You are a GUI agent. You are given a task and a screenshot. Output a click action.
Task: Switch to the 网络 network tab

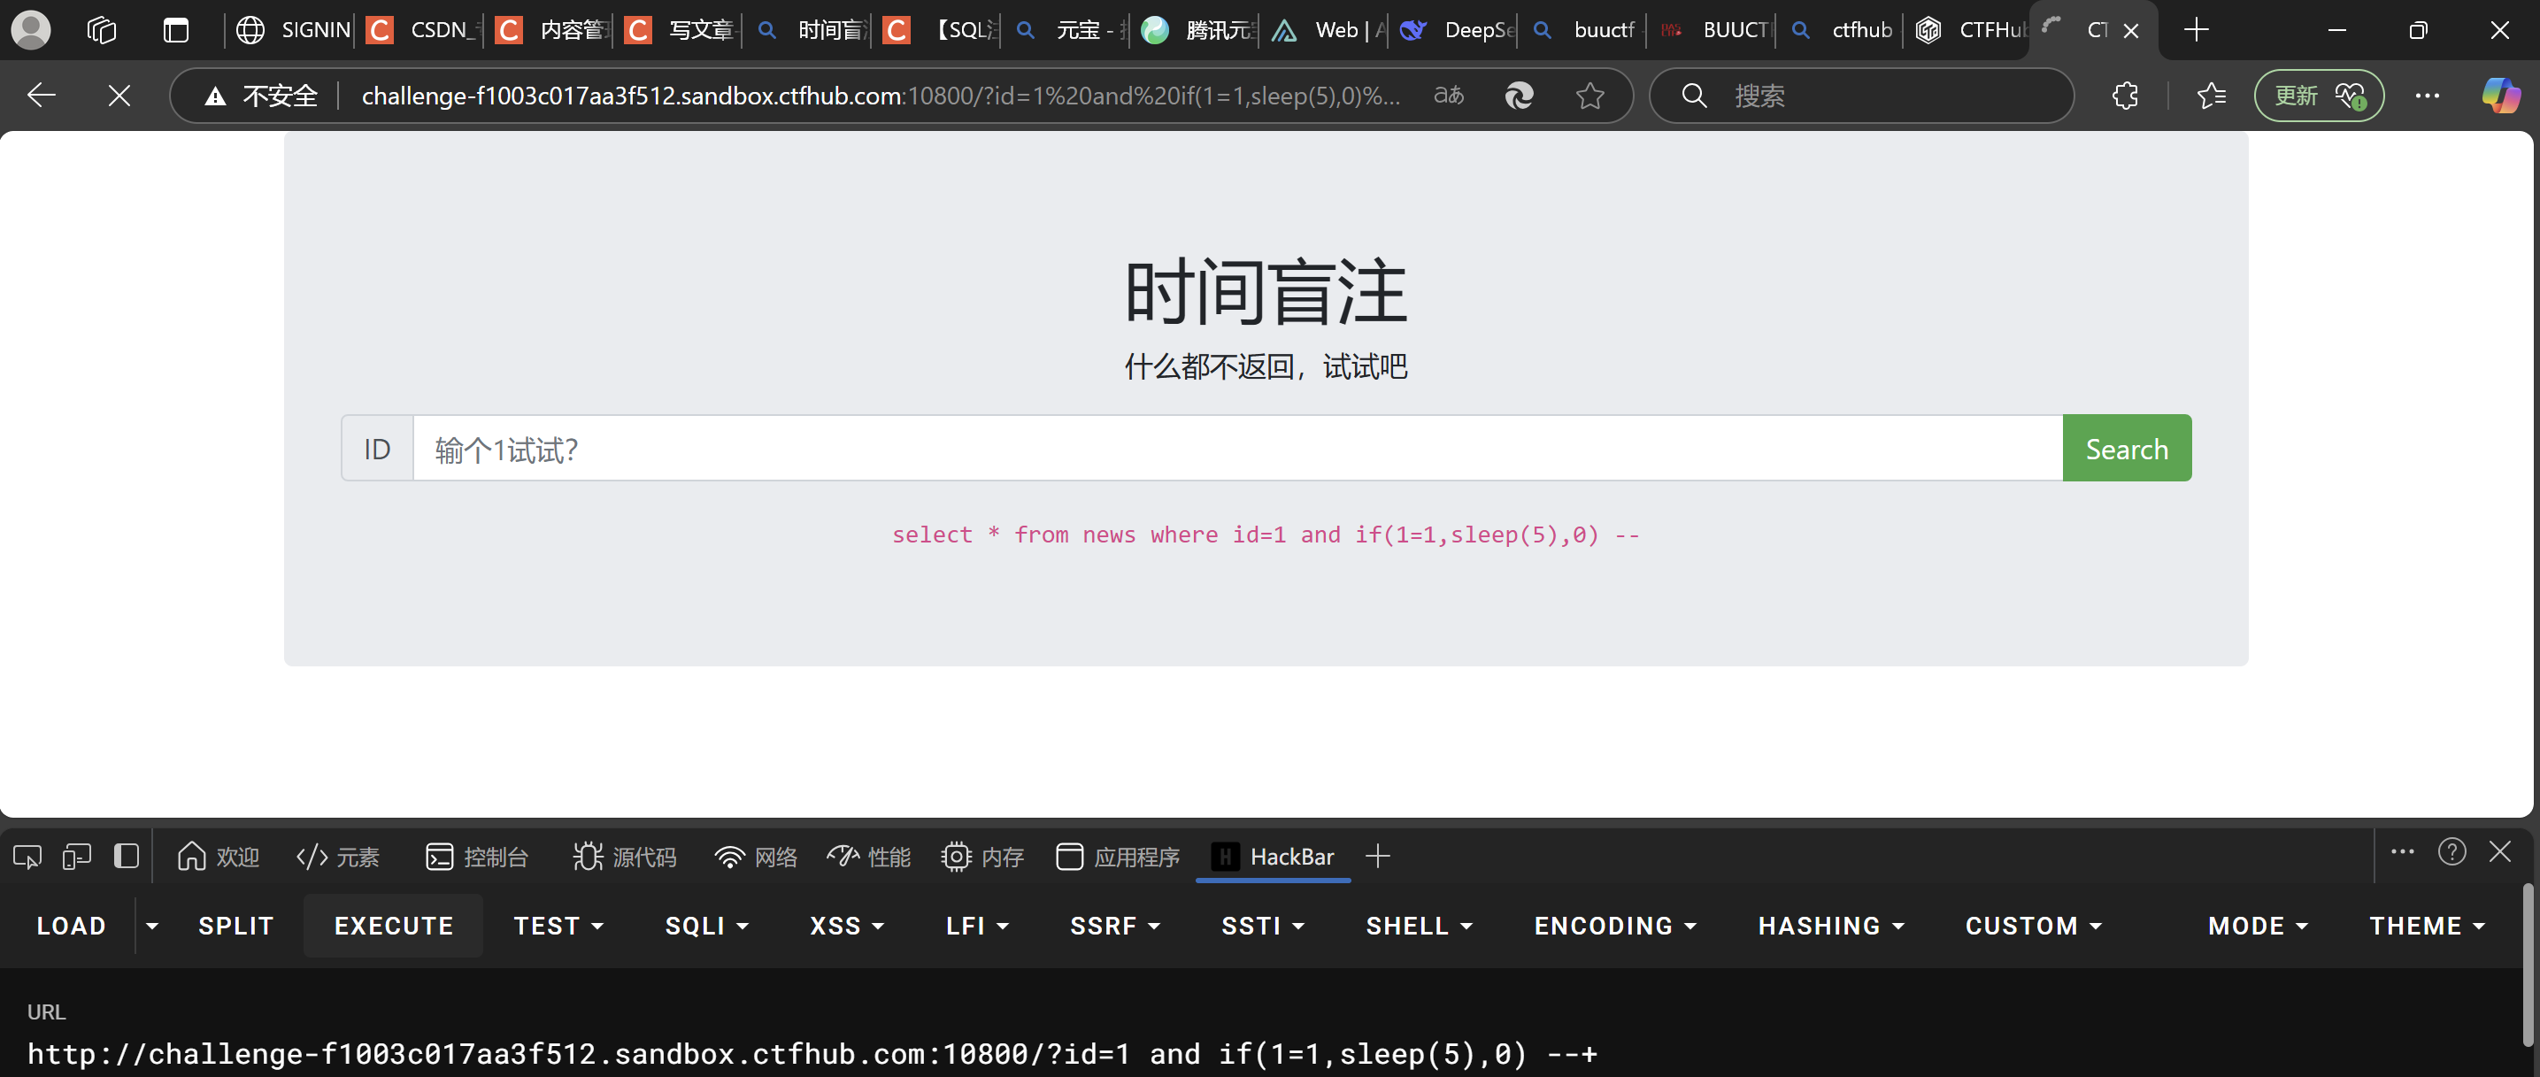[x=757, y=857]
